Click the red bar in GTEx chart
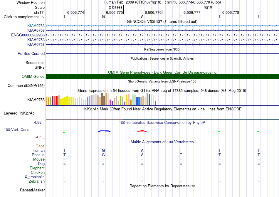The image size is (279, 197). pos(57,101)
